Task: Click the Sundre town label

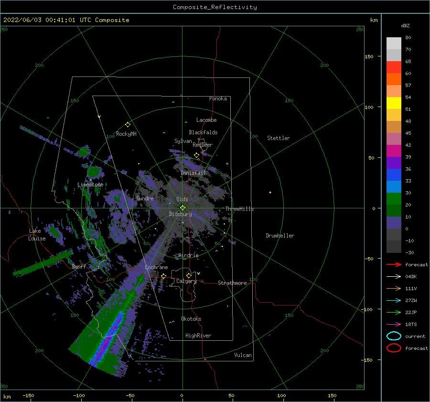Action: [145, 198]
